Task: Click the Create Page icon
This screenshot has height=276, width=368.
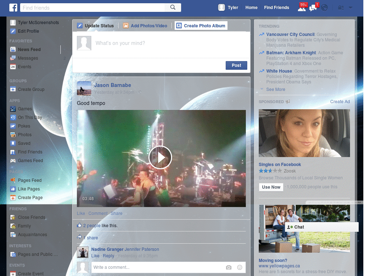Action: point(13,198)
